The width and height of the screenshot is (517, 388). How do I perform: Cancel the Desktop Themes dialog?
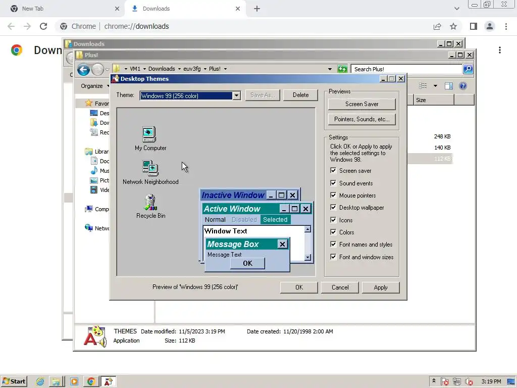coord(340,287)
